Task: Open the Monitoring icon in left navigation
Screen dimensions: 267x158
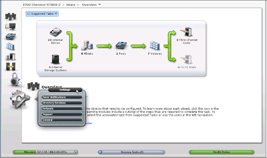Action: click(11, 27)
